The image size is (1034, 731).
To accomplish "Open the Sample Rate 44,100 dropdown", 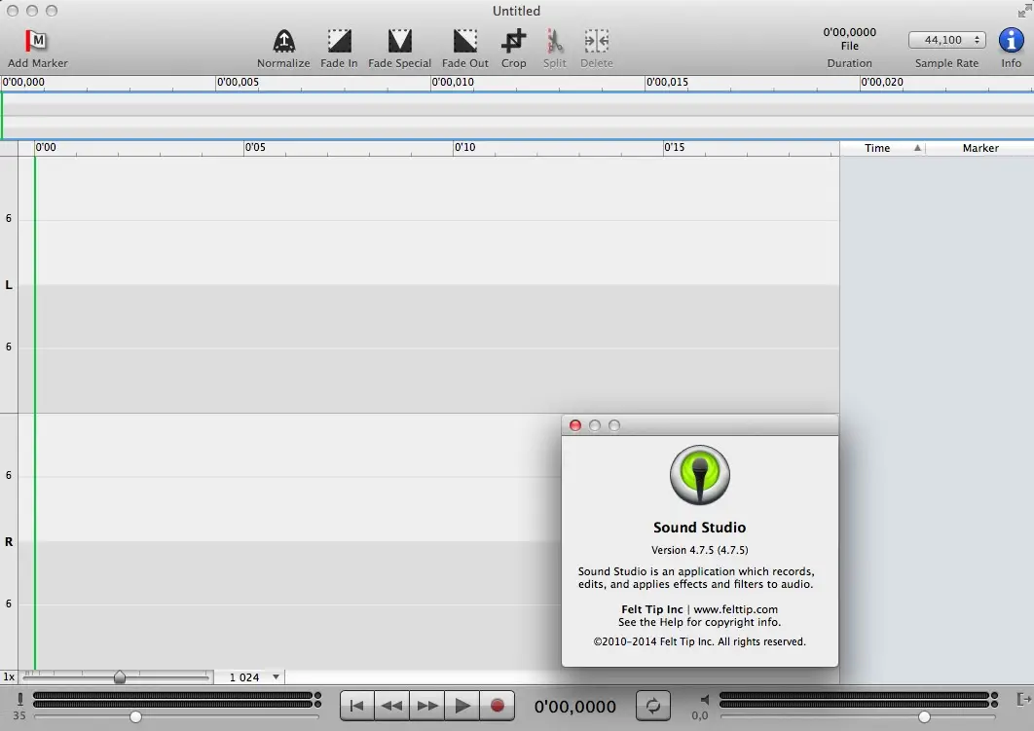I will coord(947,40).
